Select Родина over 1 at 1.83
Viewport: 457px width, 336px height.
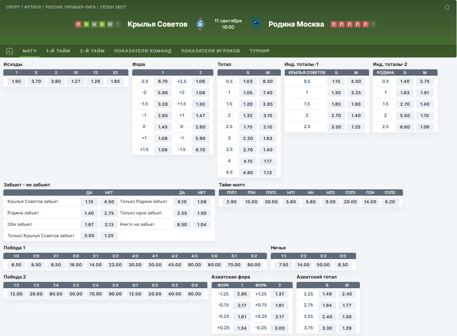pyautogui.click(x=405, y=93)
